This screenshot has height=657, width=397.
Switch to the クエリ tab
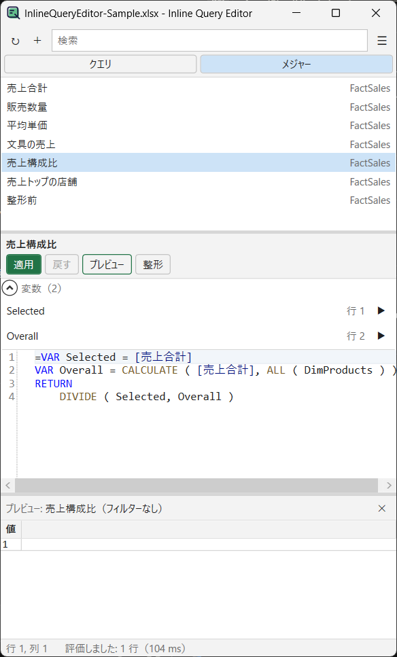click(x=100, y=64)
